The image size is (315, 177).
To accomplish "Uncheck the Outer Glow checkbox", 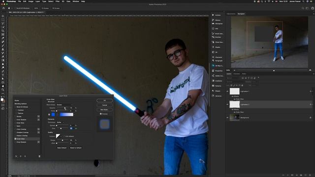I will 15,139.
